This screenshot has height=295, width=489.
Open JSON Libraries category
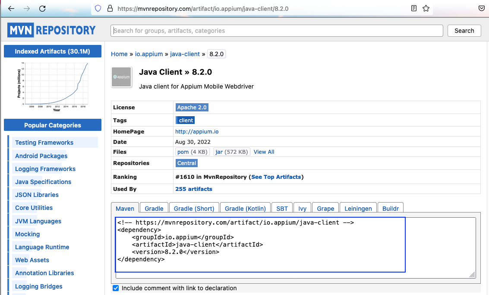pyautogui.click(x=37, y=195)
